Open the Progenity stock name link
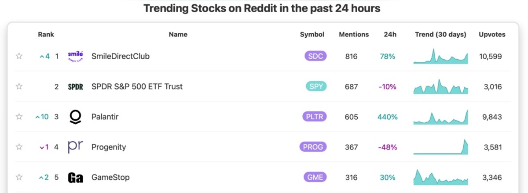 (x=108, y=147)
